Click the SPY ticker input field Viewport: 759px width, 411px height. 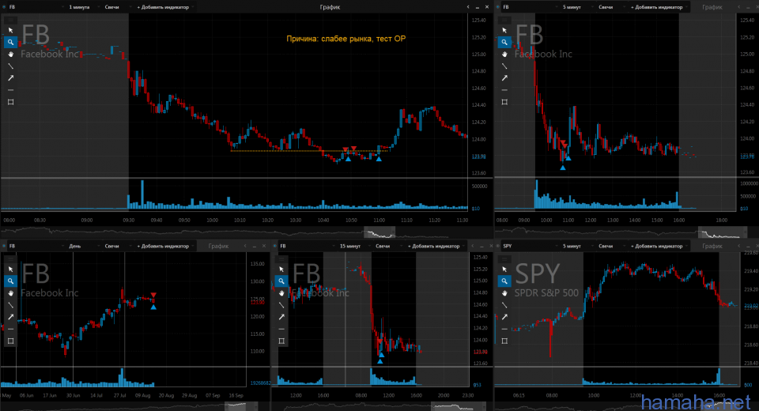[x=529, y=246]
